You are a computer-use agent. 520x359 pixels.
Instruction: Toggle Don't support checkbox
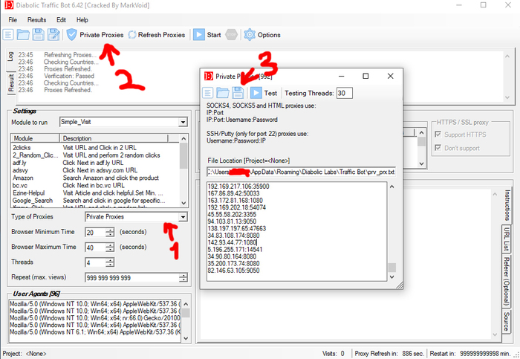tap(438, 148)
